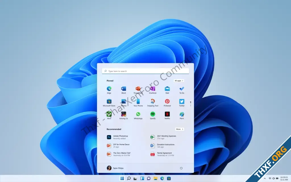291x182 pixels.
Task: Open the Edge pinned app
Action: 109,90
